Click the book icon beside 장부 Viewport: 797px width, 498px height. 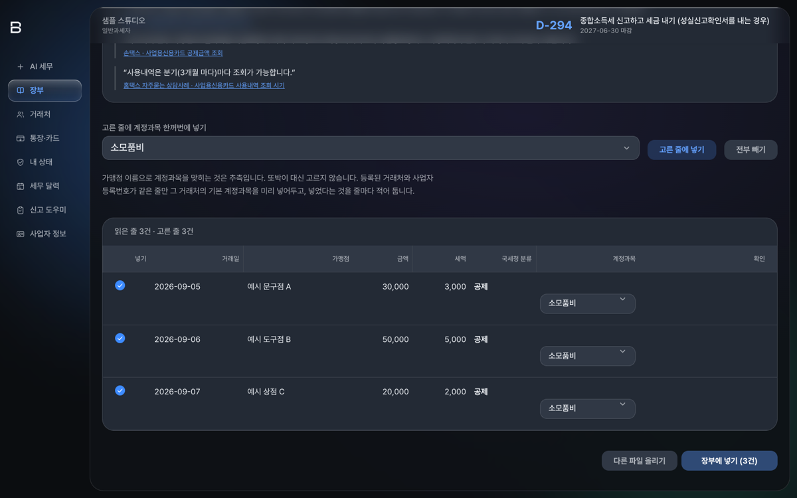tap(20, 90)
